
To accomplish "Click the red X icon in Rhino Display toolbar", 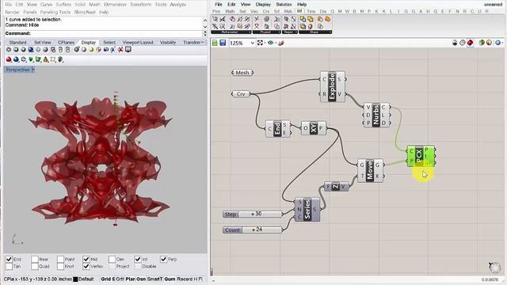I will [x=120, y=50].
